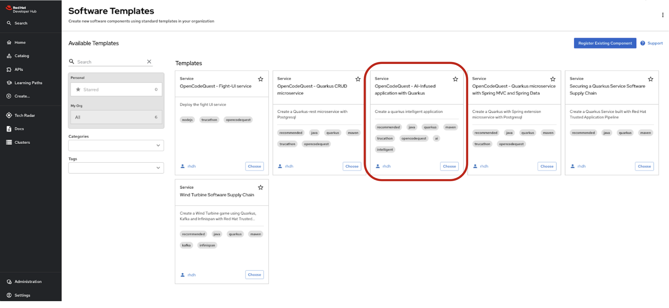Click the Learning Paths graduation cap icon
This screenshot has height=308, width=669.
[x=9, y=83]
